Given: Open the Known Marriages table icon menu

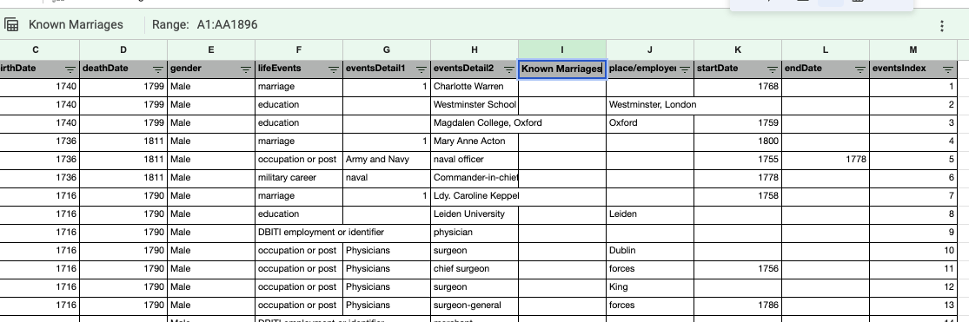Looking at the screenshot, I should pyautogui.click(x=12, y=24).
